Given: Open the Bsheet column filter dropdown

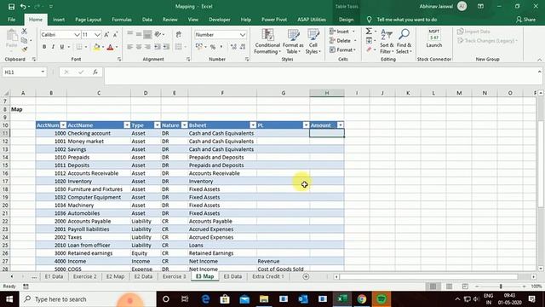Looking at the screenshot, I should tap(253, 125).
